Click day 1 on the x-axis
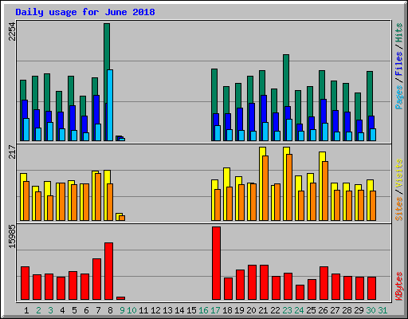This screenshot has height=319, width=408. (x=26, y=310)
